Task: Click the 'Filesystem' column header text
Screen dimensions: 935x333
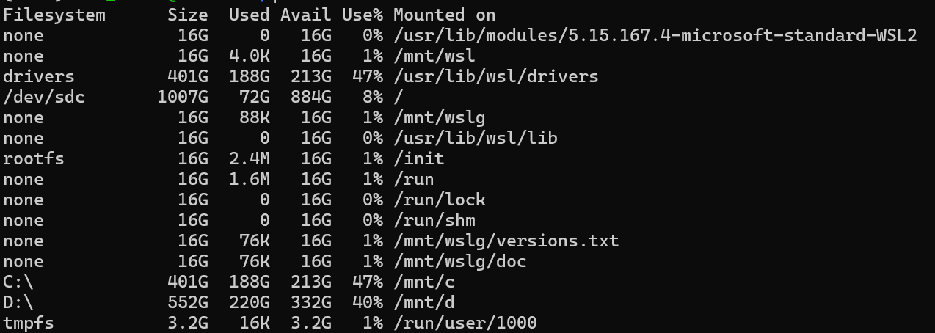Action: [54, 15]
